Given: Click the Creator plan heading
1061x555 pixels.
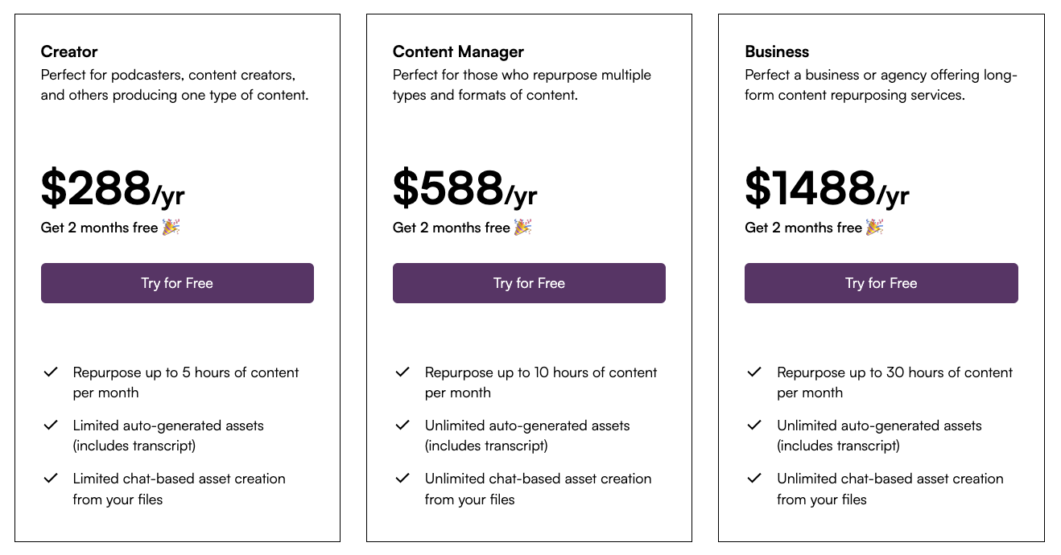Looking at the screenshot, I should pyautogui.click(x=69, y=51).
